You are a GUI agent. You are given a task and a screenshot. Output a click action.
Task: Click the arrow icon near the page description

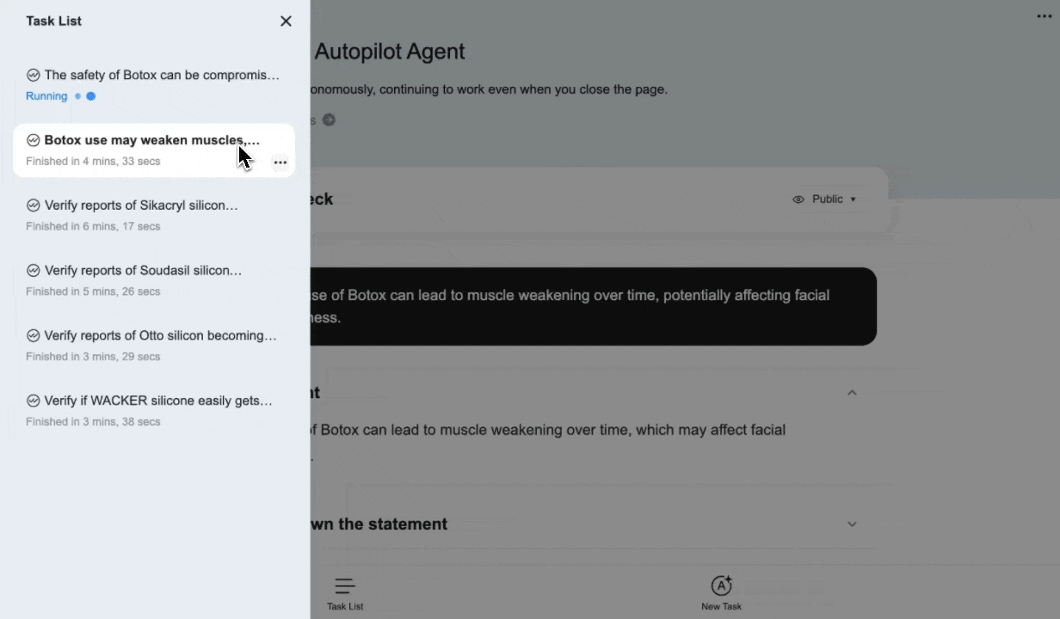[x=329, y=120]
